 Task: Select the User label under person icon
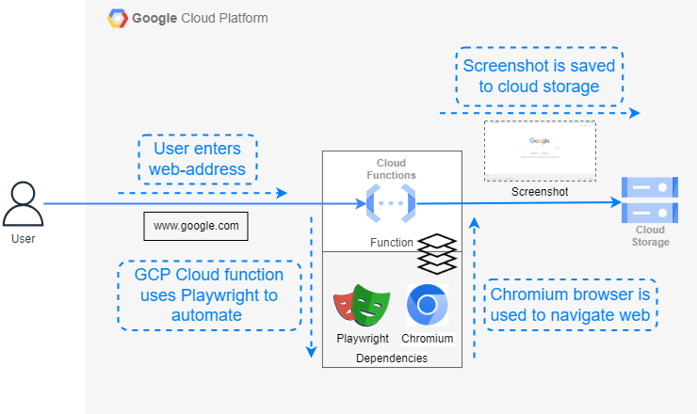(x=23, y=239)
